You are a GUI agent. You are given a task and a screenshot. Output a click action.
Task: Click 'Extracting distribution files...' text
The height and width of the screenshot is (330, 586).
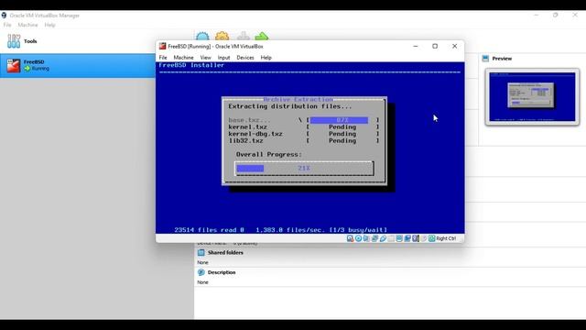[x=290, y=106]
